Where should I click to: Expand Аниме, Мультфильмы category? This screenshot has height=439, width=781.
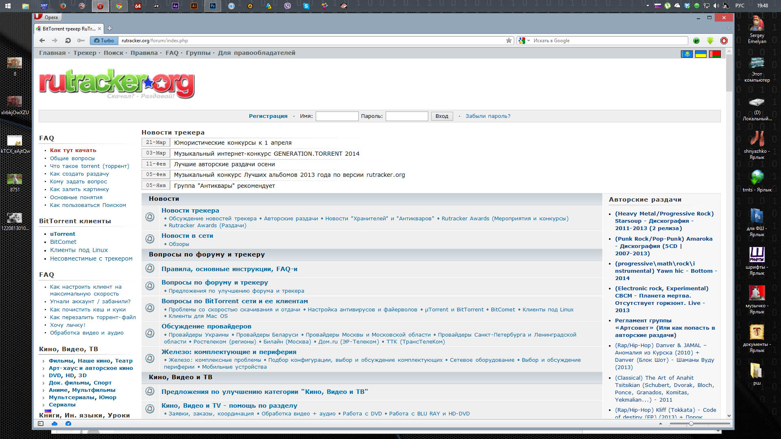(44, 390)
